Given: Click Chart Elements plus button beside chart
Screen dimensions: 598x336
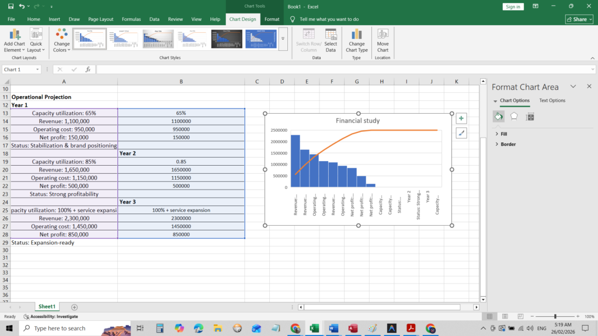Looking at the screenshot, I should pos(461,118).
